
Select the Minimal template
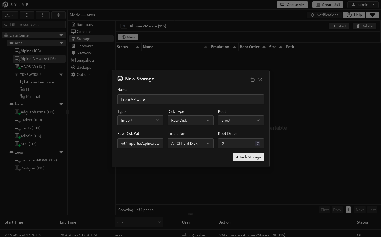coord(30,96)
